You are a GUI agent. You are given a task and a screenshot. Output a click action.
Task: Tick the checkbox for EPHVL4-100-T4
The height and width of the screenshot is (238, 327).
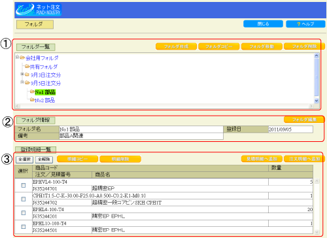point(24,185)
